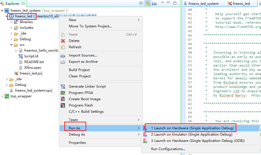Expand the Binaries node
261x155 pixels.
tap(11, 22)
